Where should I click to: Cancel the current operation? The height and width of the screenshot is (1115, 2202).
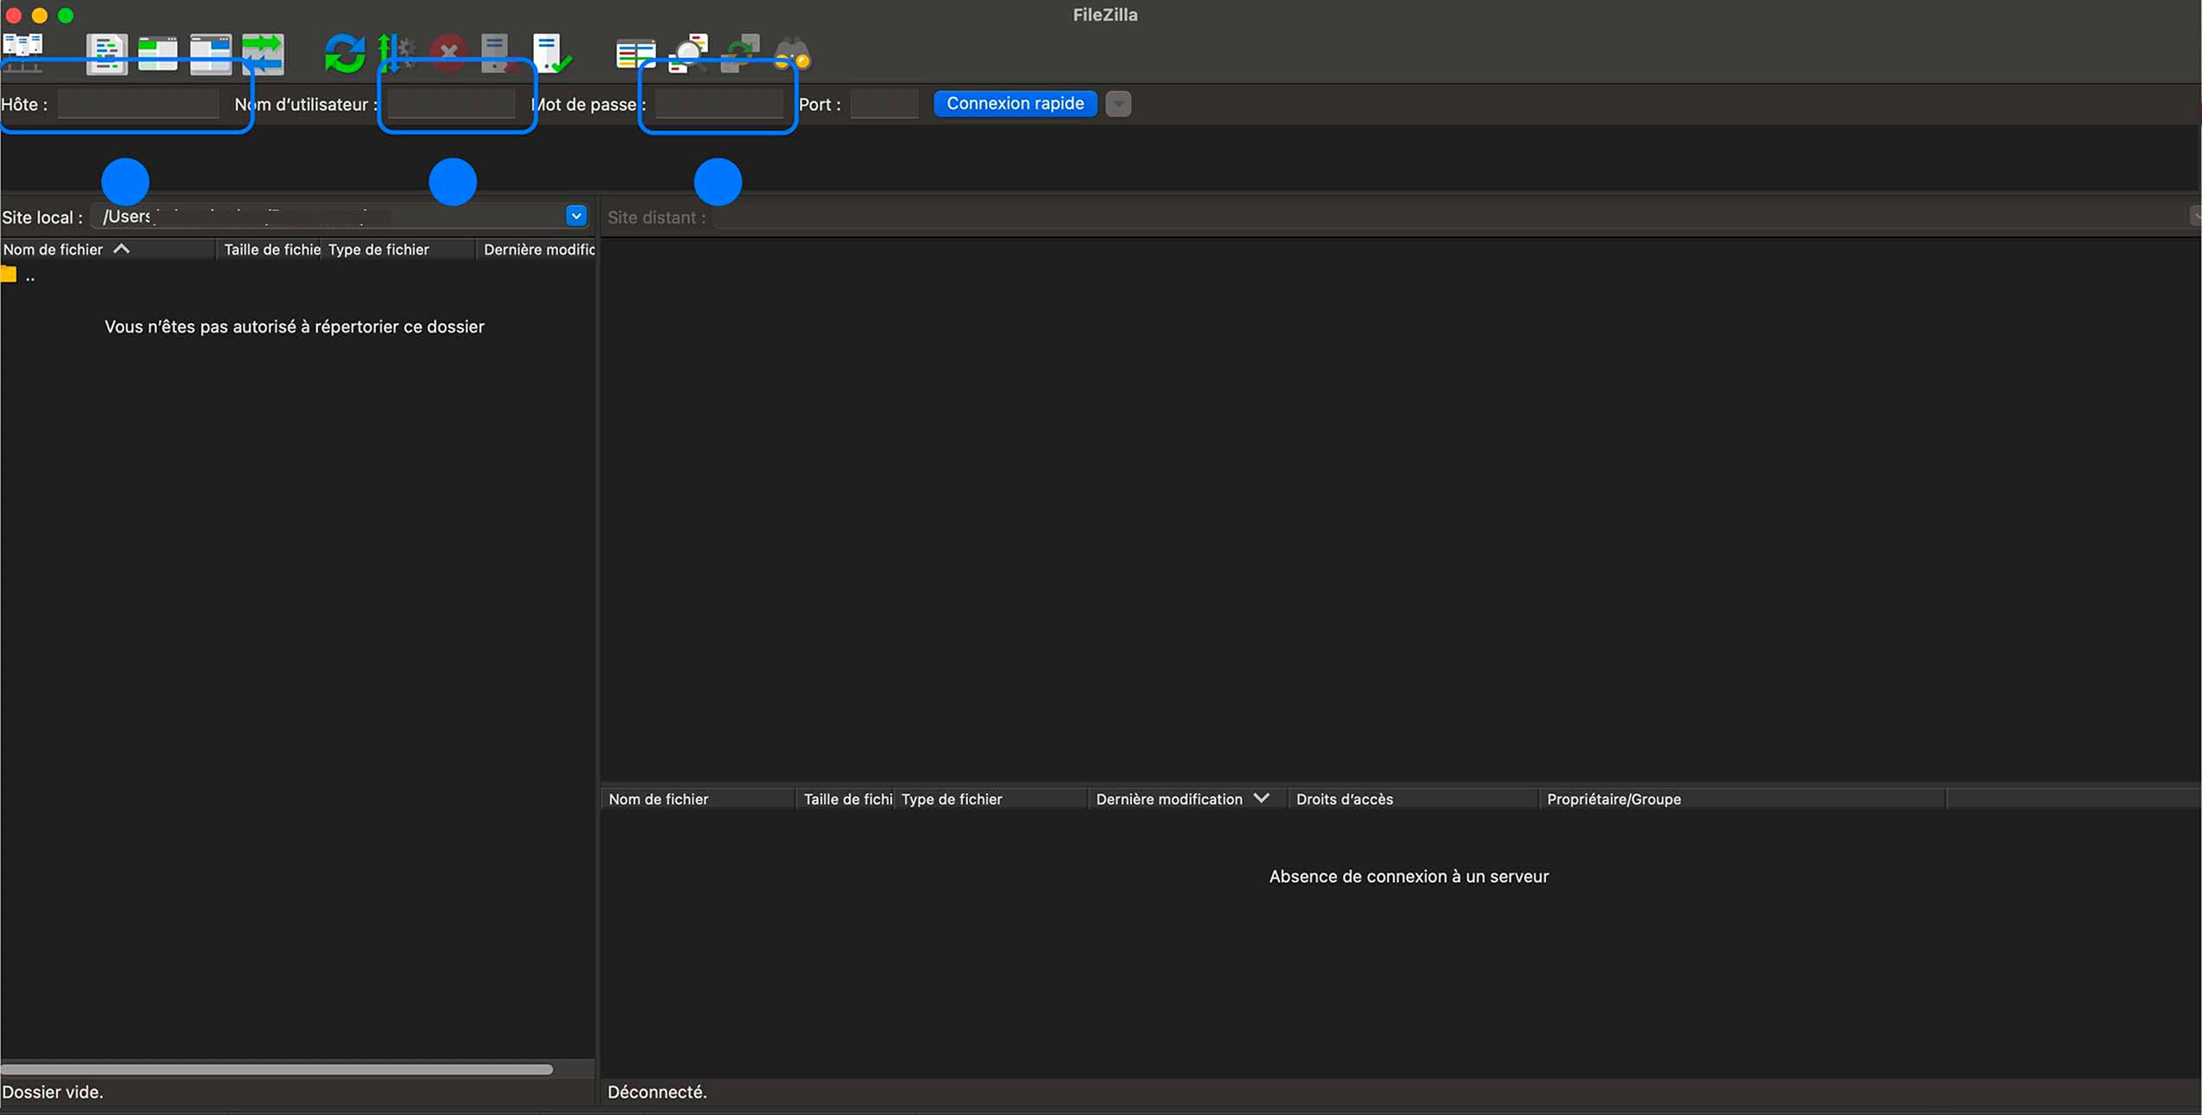448,52
